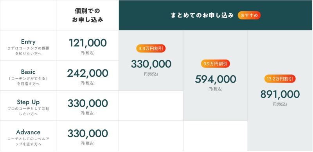This screenshot has height=152, width=313.
Task: Click the 3.3万円割引 discount badge
Action: [x=151, y=48]
